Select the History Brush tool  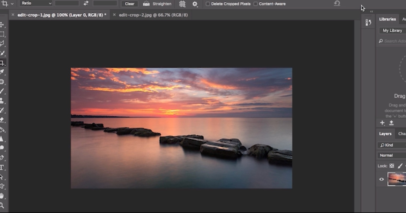(x=2, y=110)
